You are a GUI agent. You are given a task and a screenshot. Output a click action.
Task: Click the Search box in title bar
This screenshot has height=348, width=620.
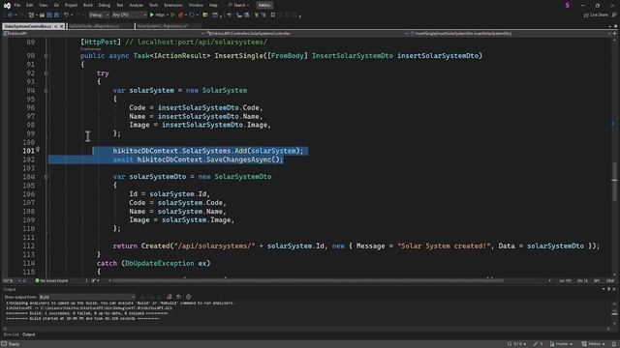pos(239,5)
